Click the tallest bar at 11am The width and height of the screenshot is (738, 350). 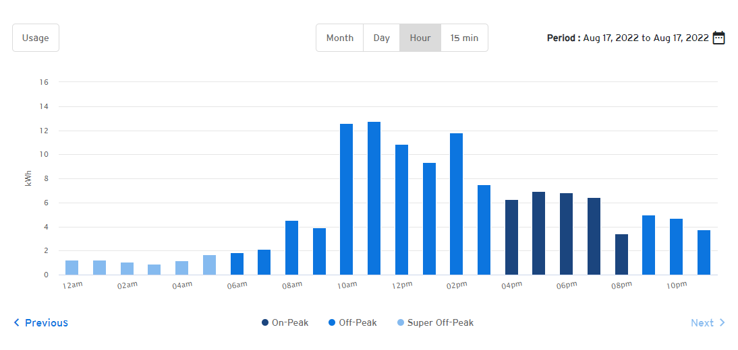coord(374,199)
